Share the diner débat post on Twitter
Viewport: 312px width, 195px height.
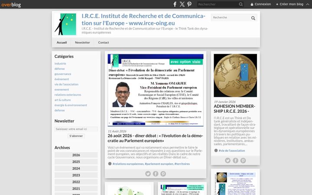148,173
